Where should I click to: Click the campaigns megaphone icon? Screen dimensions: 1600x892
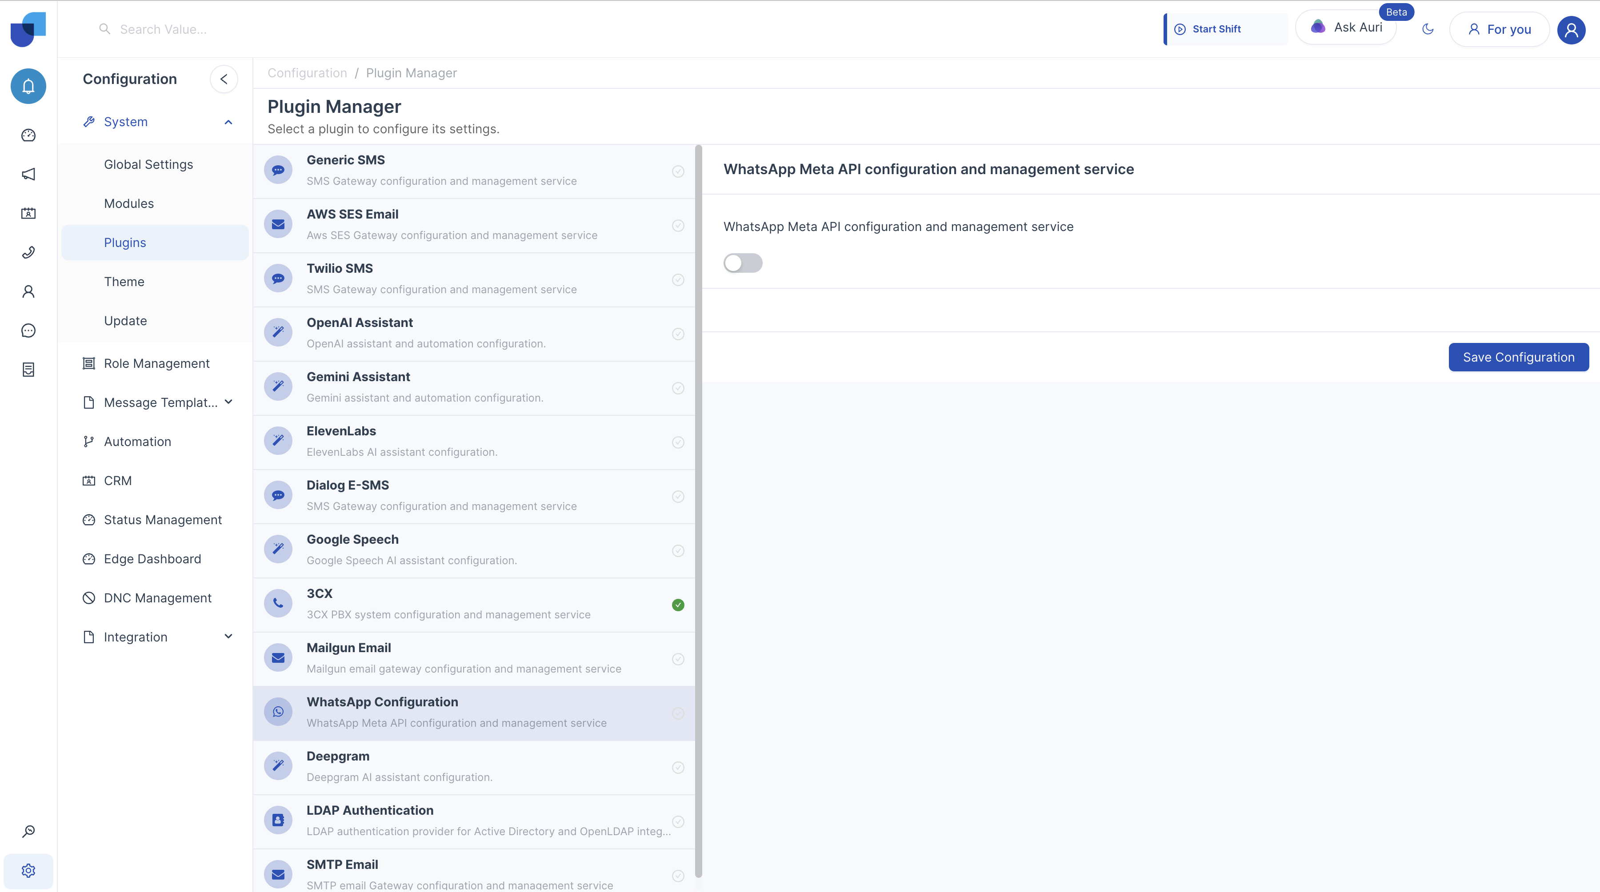point(28,175)
